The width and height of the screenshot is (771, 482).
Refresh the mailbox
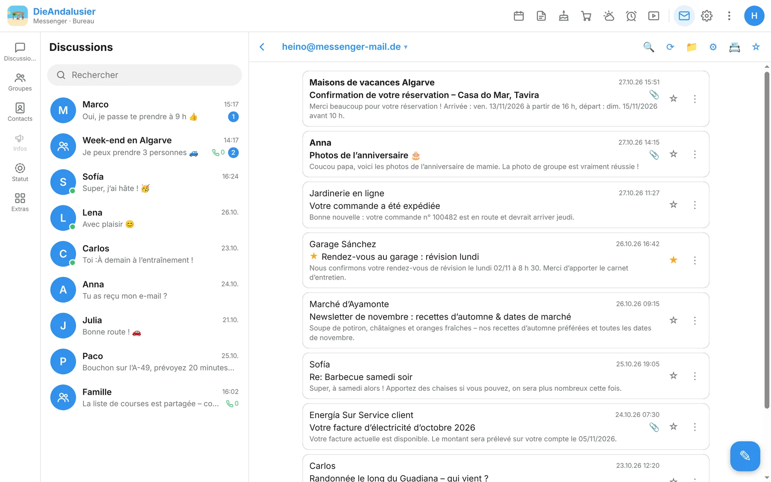click(x=670, y=47)
